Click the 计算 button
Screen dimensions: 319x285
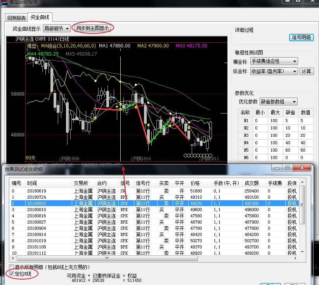307,71
